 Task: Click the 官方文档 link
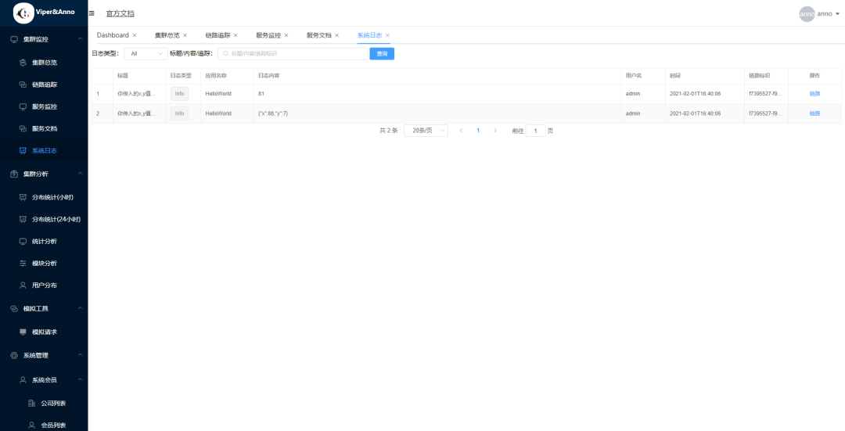pyautogui.click(x=120, y=13)
